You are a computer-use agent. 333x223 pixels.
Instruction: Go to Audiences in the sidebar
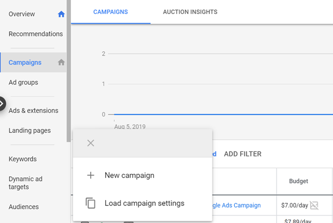click(x=23, y=206)
